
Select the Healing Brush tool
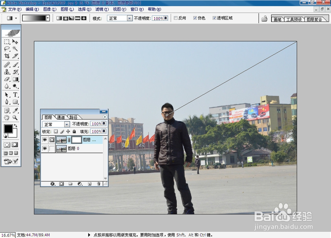pyautogui.click(x=7, y=65)
